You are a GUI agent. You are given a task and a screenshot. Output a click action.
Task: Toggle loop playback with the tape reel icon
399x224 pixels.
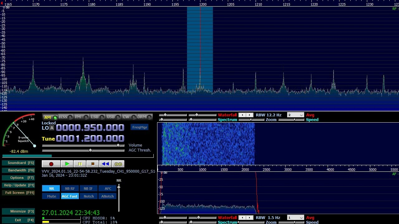click(118, 164)
